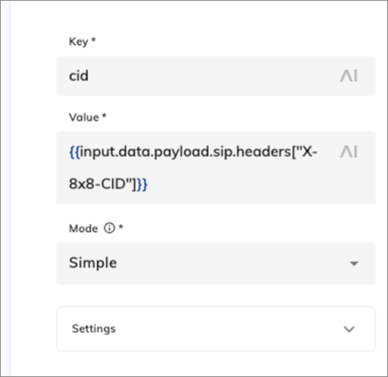The width and height of the screenshot is (388, 377).
Task: Place cursor at opening blue braces in Value
Action: pos(75,152)
